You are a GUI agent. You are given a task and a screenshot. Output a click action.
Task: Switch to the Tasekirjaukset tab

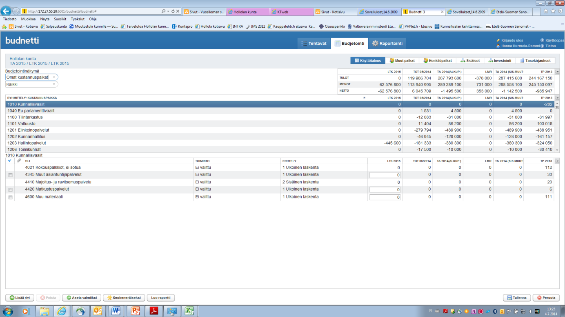535,61
